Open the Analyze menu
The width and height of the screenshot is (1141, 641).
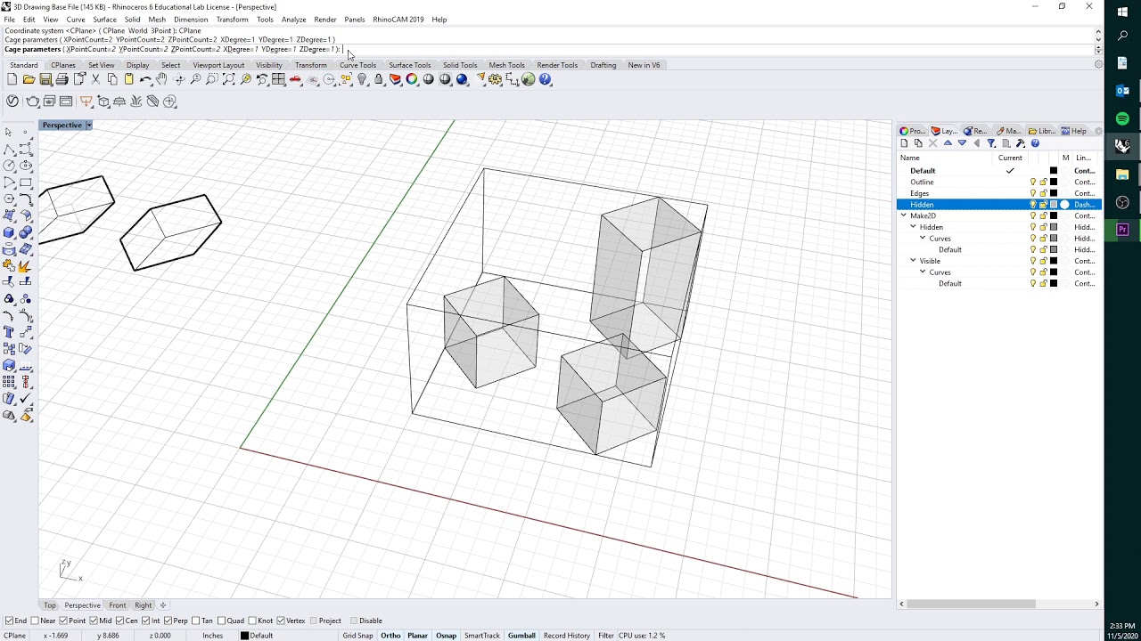click(x=293, y=19)
